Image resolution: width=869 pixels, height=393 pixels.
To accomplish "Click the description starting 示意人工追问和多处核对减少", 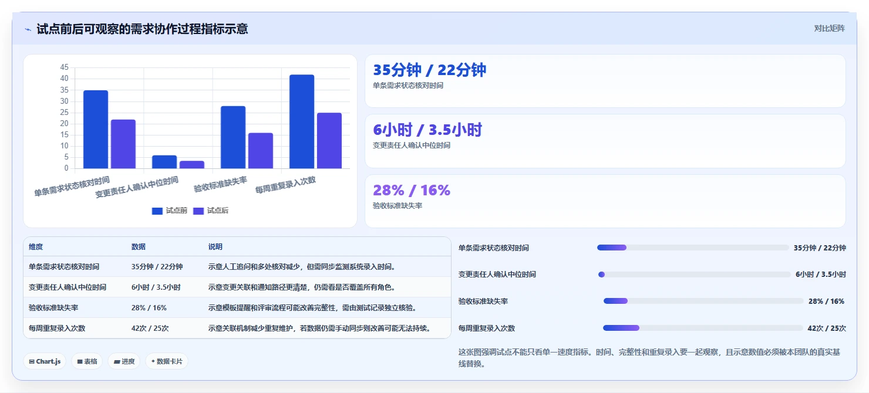I will point(304,267).
